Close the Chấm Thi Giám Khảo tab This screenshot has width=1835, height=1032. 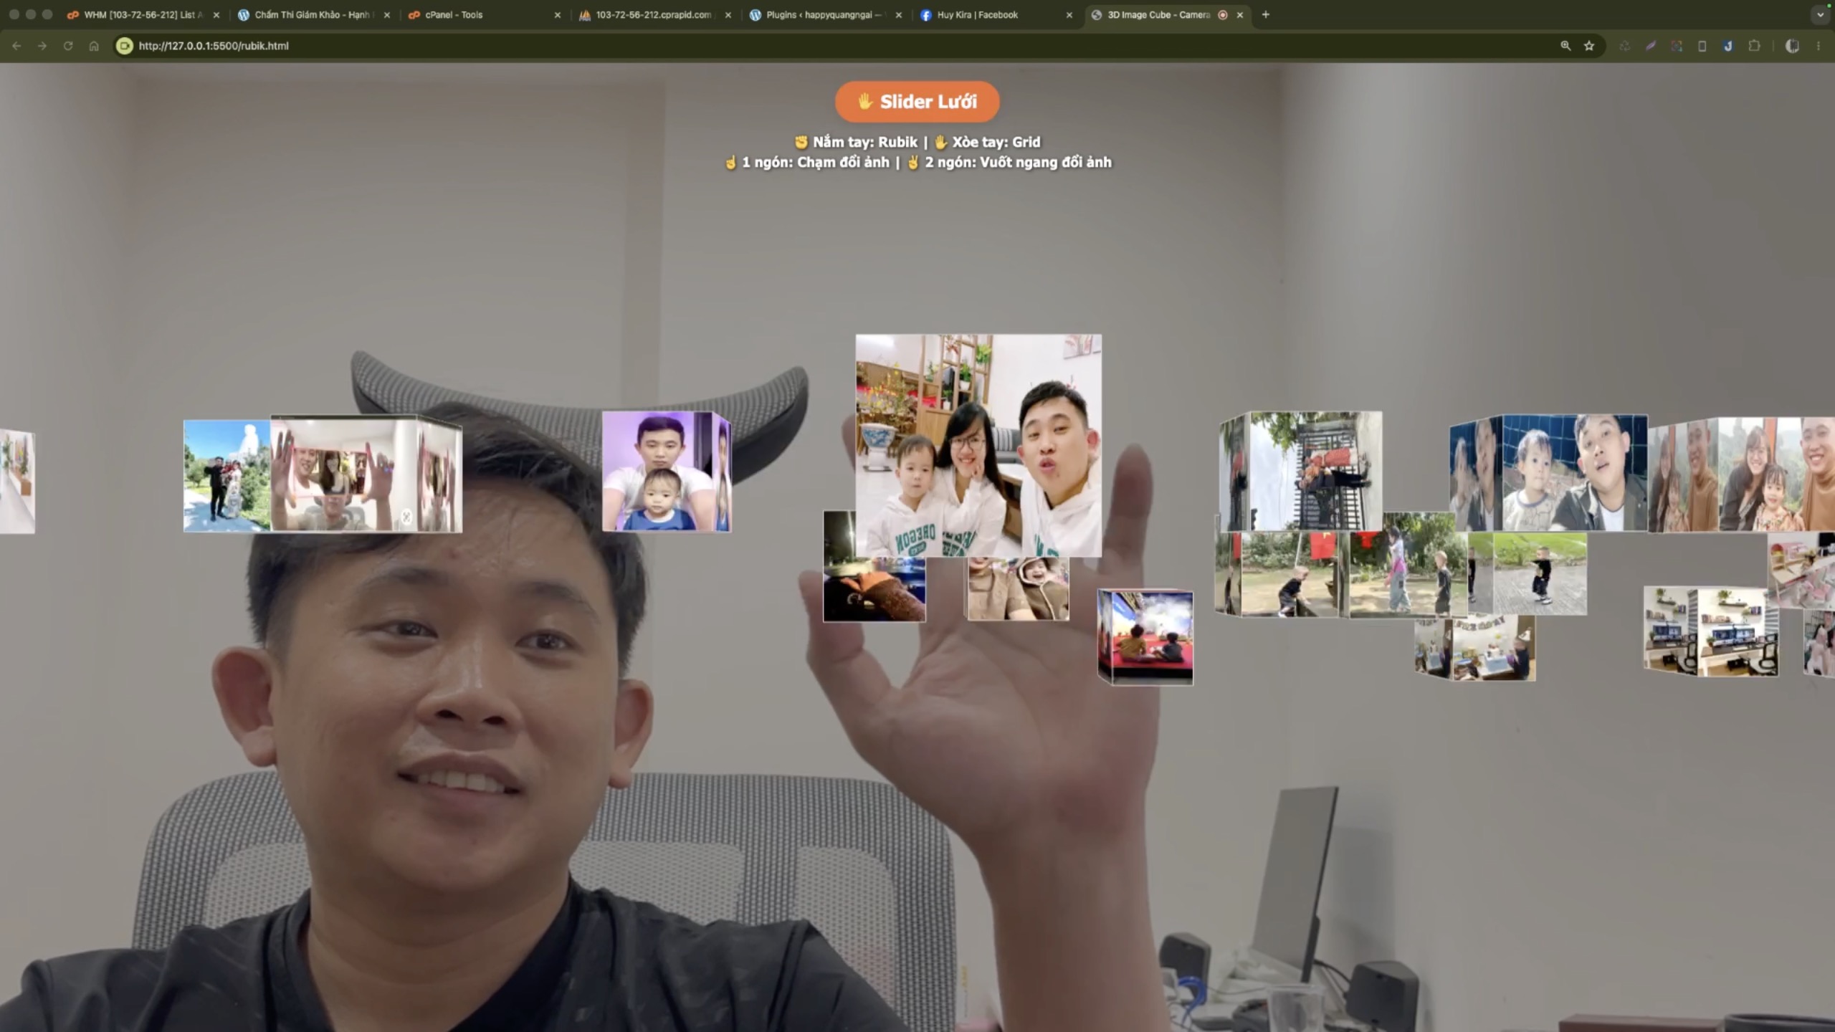(x=387, y=14)
